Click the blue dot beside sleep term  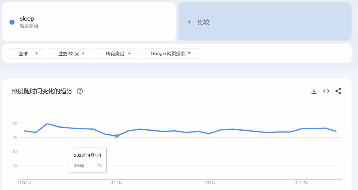pyautogui.click(x=12, y=22)
